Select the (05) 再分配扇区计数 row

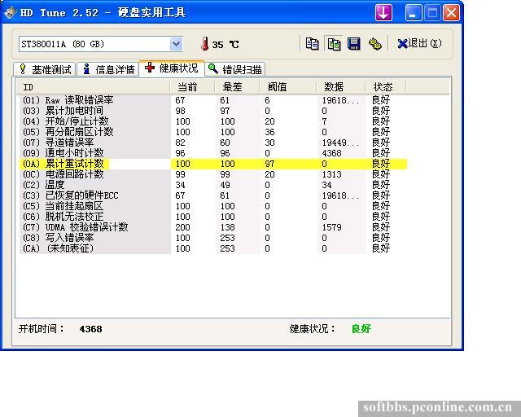coord(213,132)
